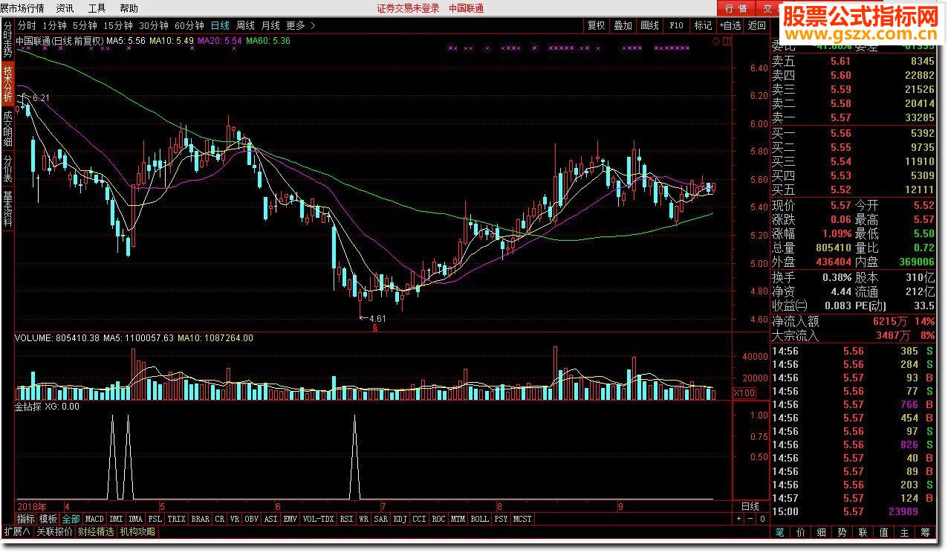Screen dimensions: 948x553
Task: Apply the TRIX indicator
Action: click(x=176, y=519)
